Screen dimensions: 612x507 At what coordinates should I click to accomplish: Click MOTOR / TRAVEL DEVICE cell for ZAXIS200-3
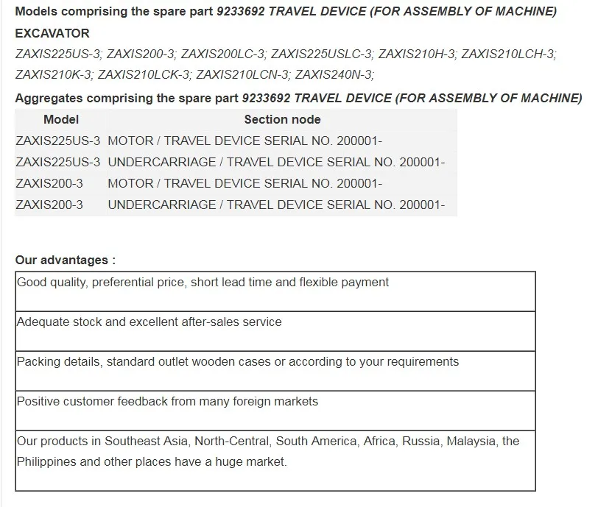click(245, 183)
